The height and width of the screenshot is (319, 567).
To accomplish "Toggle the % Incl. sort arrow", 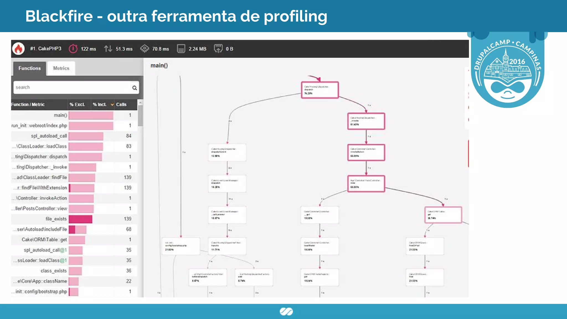I will click(x=112, y=105).
